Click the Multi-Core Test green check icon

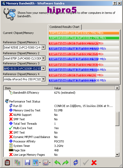point(11,128)
